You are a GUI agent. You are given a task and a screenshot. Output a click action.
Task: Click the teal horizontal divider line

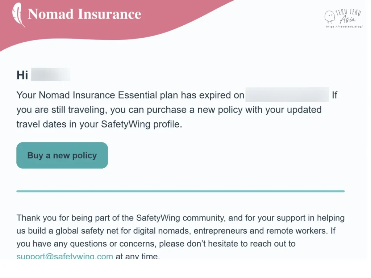[x=180, y=191]
